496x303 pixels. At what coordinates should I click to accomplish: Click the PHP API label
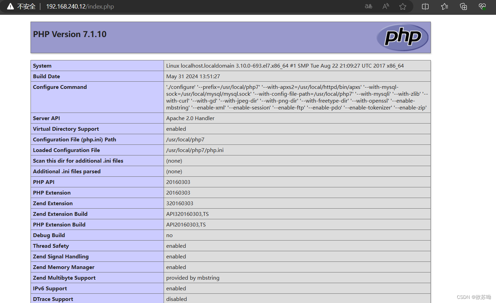click(44, 182)
